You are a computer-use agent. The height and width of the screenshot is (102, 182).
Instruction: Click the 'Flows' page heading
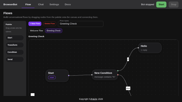coord(8,13)
